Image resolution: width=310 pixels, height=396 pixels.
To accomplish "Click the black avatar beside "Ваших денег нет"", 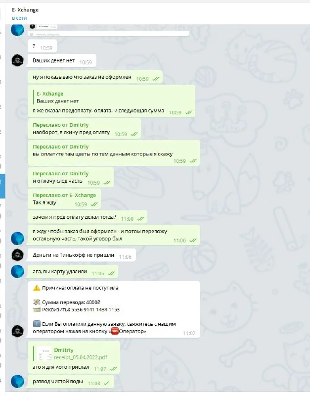I will pos(17,60).
